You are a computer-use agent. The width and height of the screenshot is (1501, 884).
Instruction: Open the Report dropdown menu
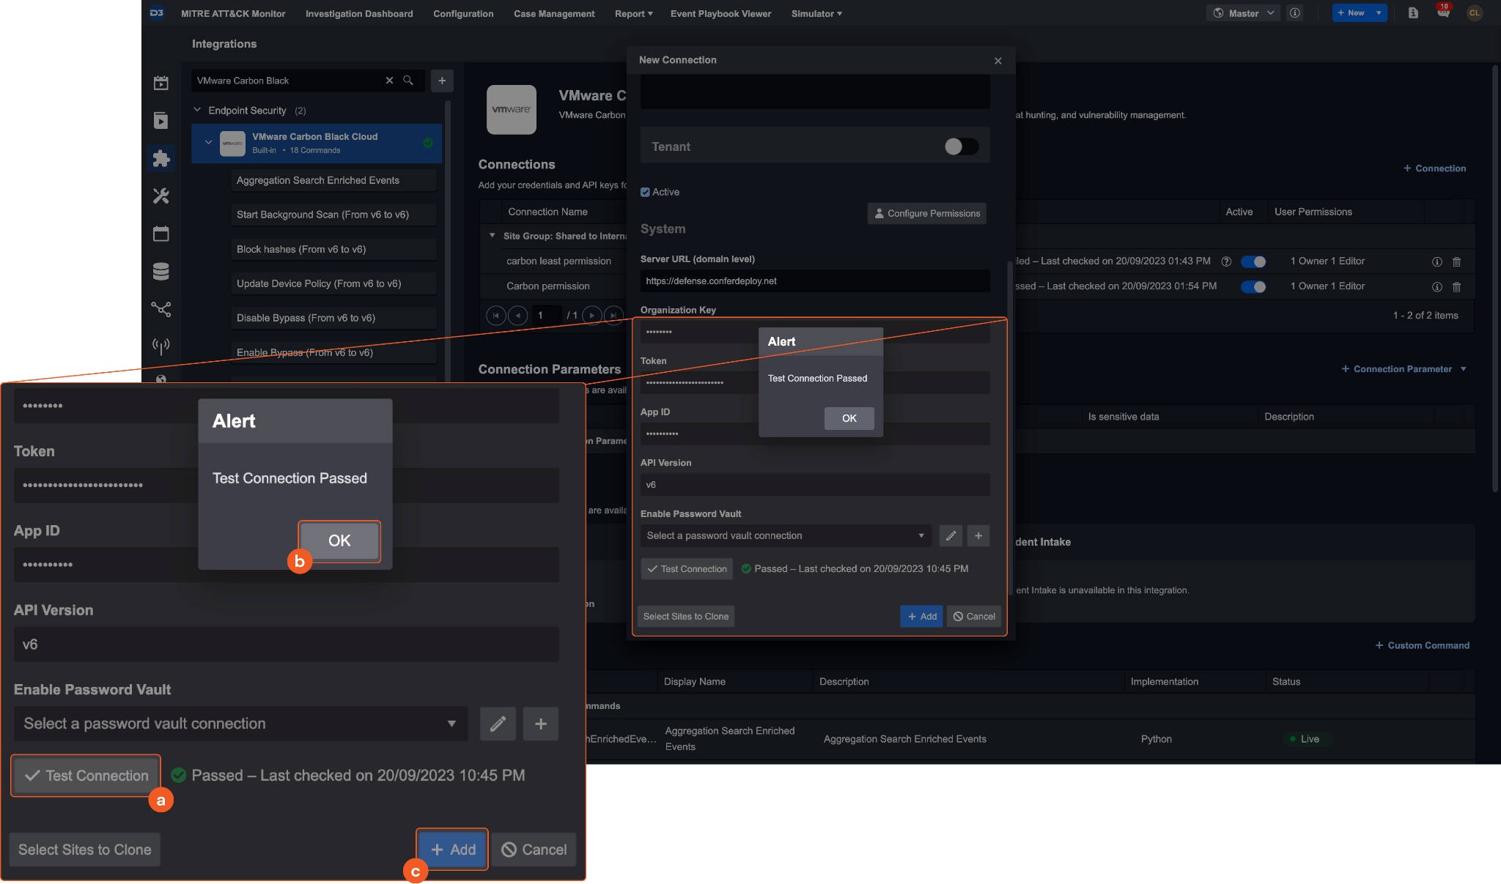[x=633, y=13]
